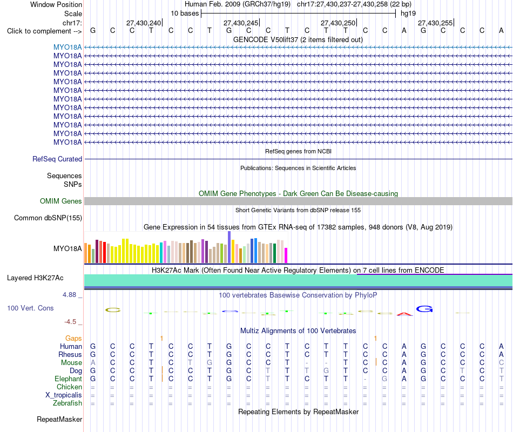Click the 10 bases scale bar
This screenshot has height=432, width=513.
tap(298, 13)
